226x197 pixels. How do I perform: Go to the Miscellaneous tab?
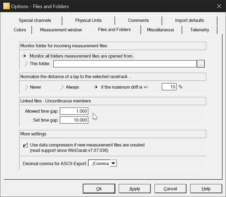160,30
